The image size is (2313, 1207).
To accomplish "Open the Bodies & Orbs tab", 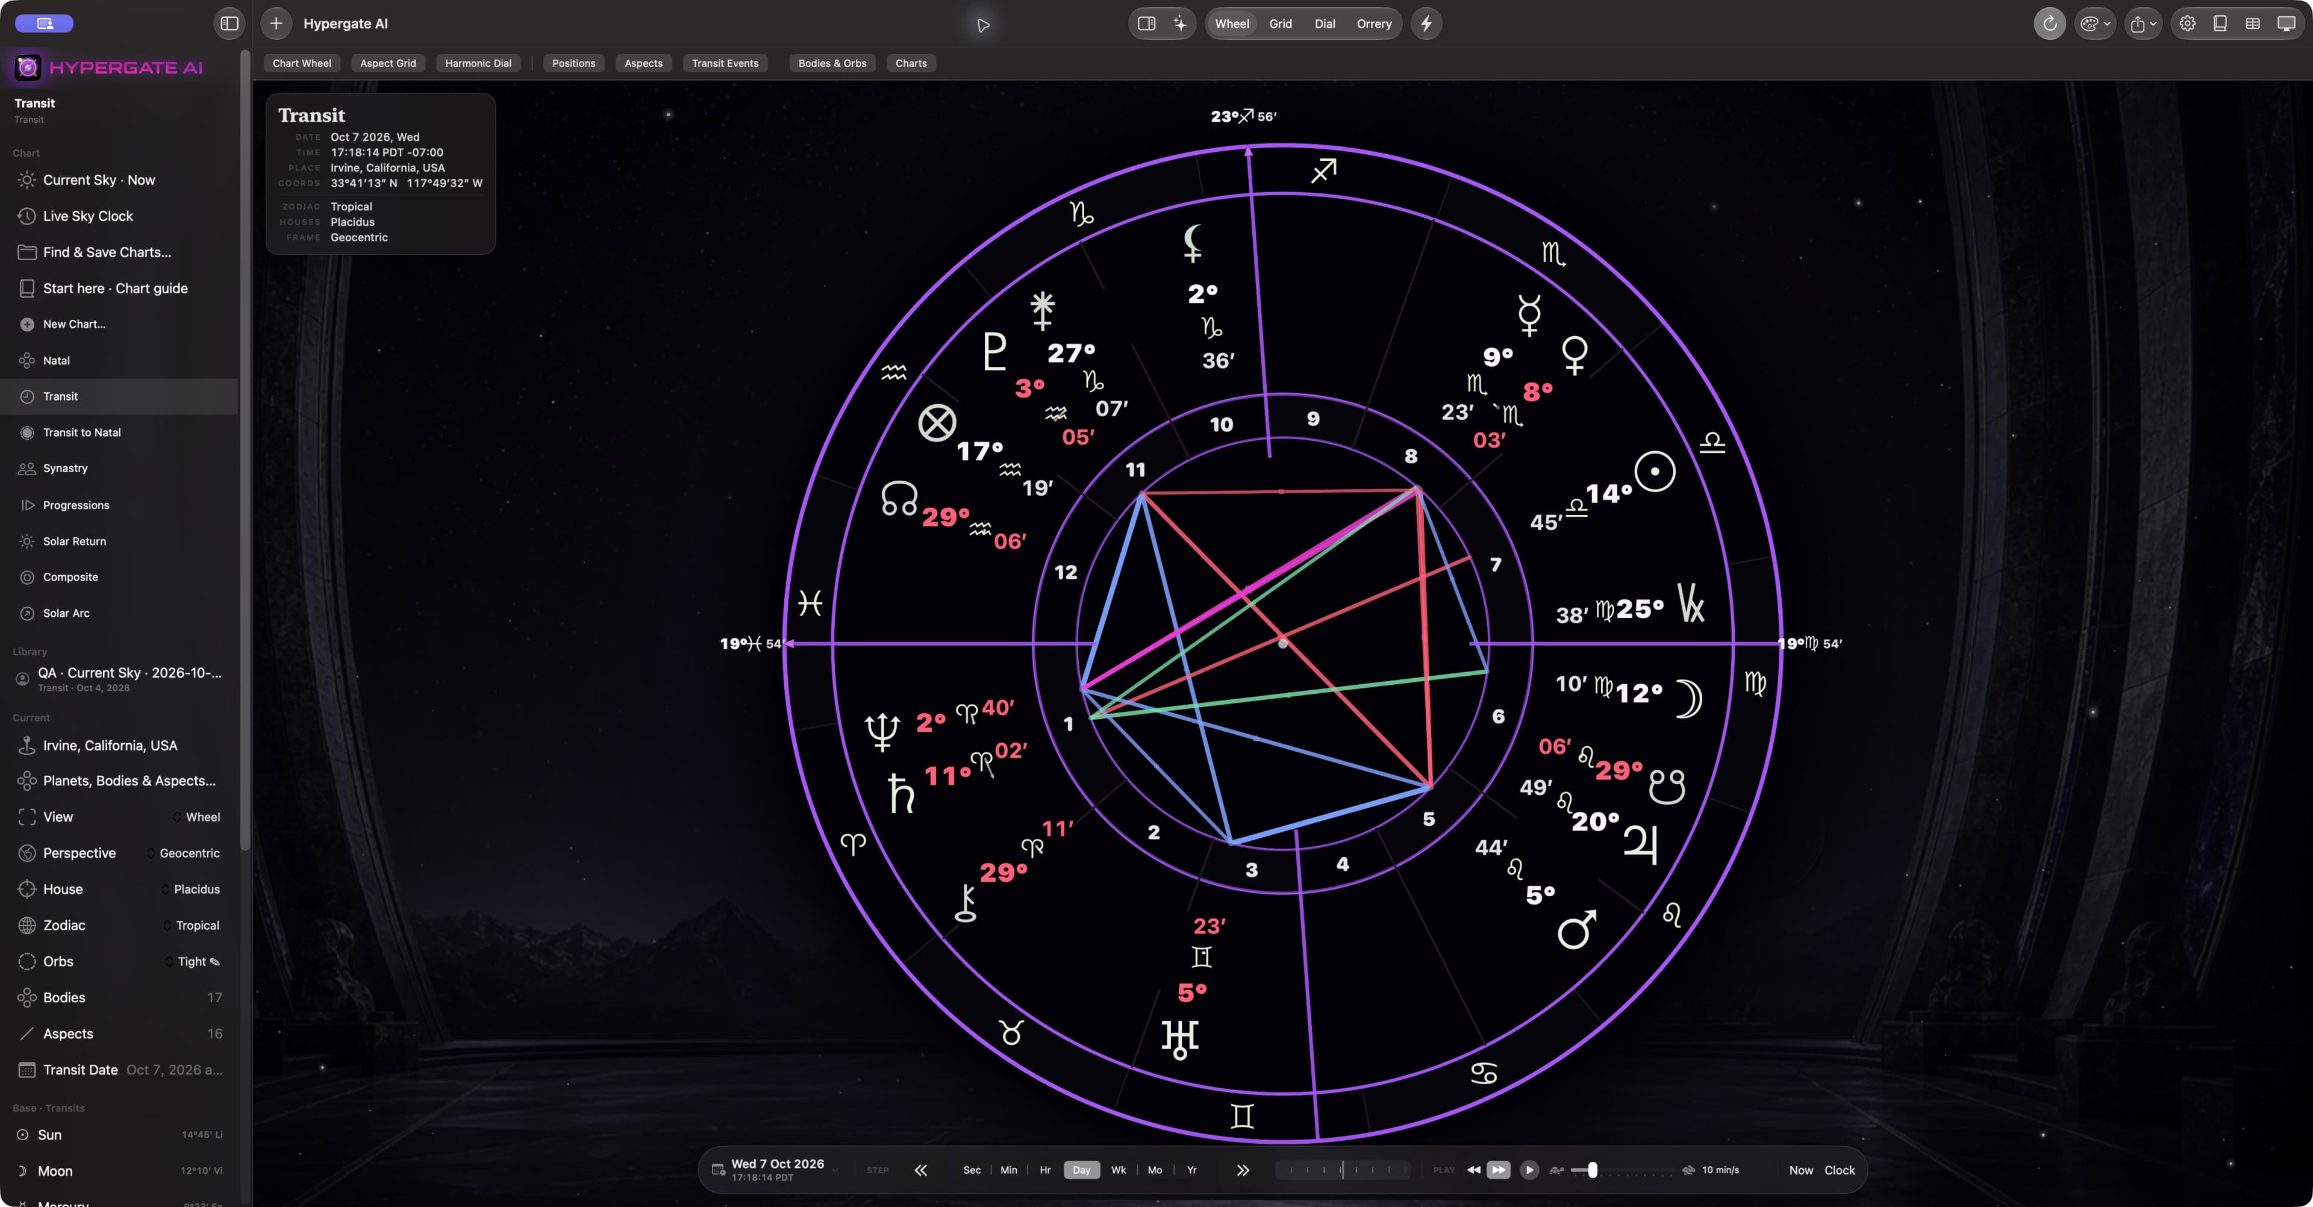I will [831, 63].
